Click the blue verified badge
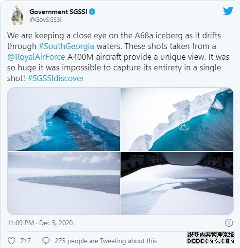Viewport: 240px width, 248px height. point(92,12)
